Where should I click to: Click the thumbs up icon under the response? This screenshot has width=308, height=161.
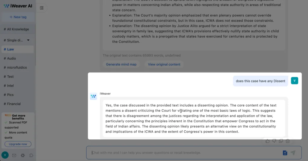click(267, 141)
